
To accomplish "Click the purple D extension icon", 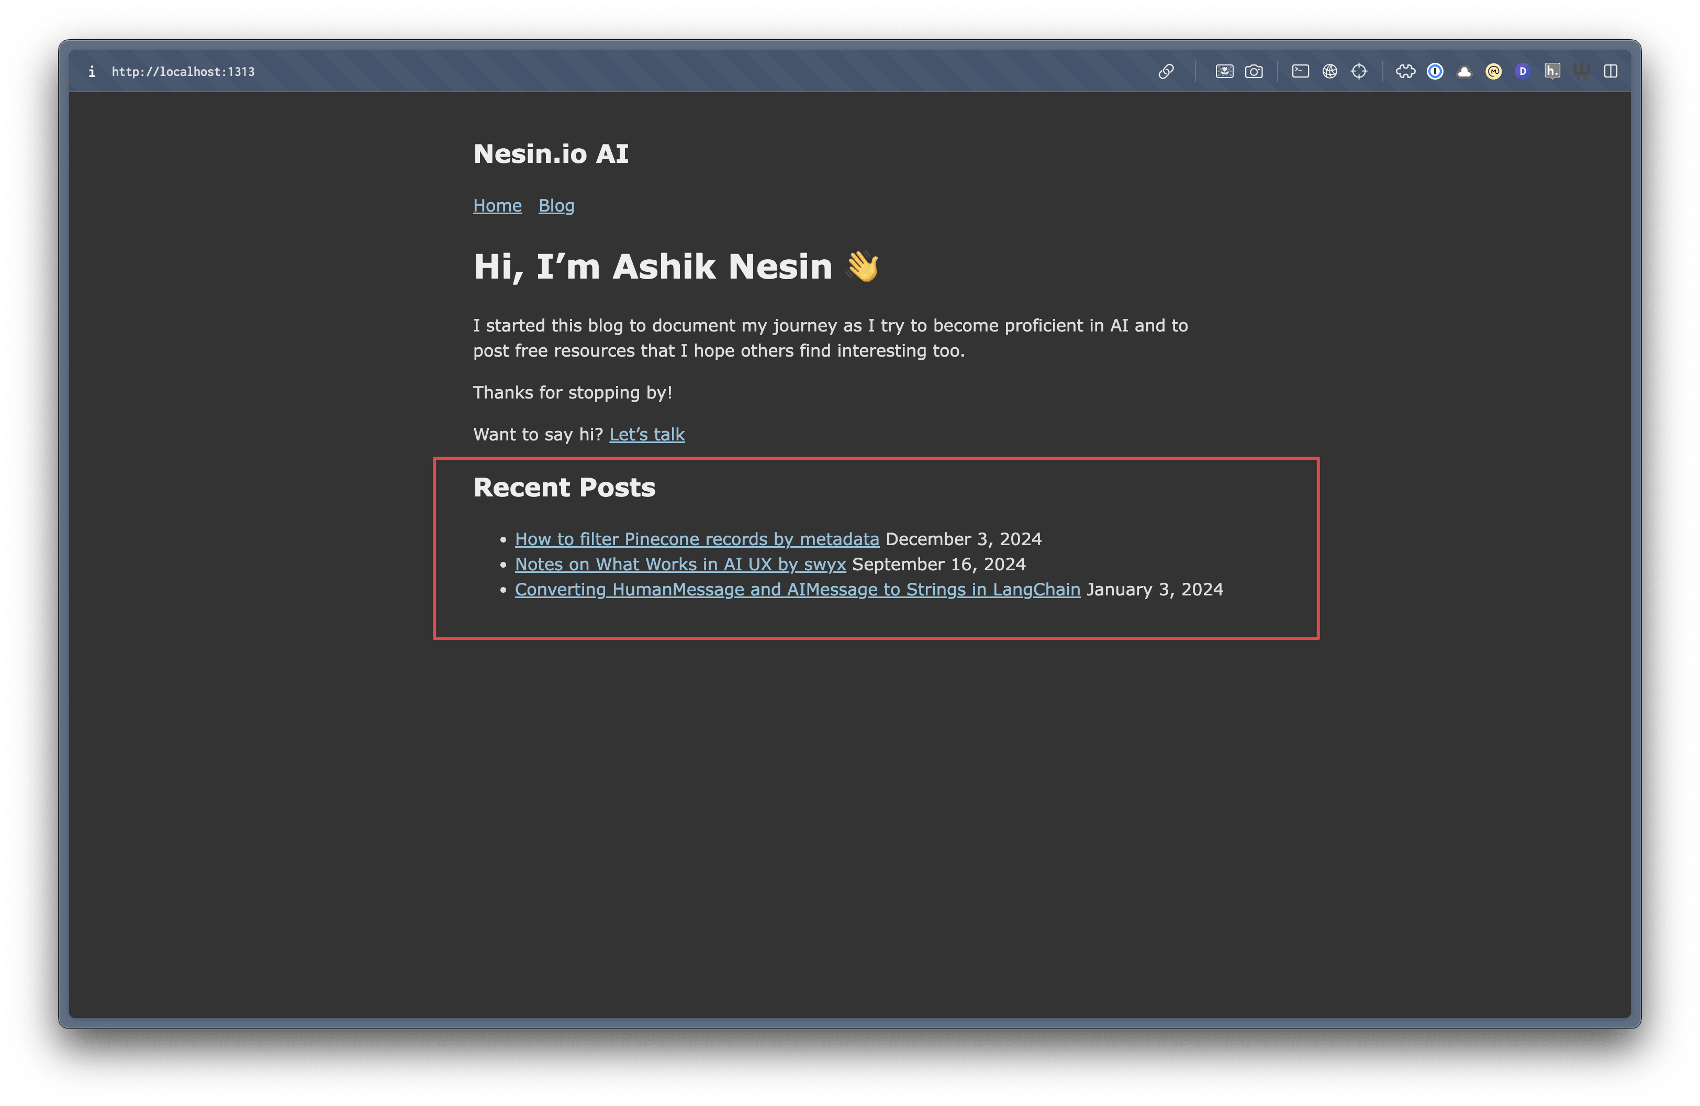I will 1523,71.
